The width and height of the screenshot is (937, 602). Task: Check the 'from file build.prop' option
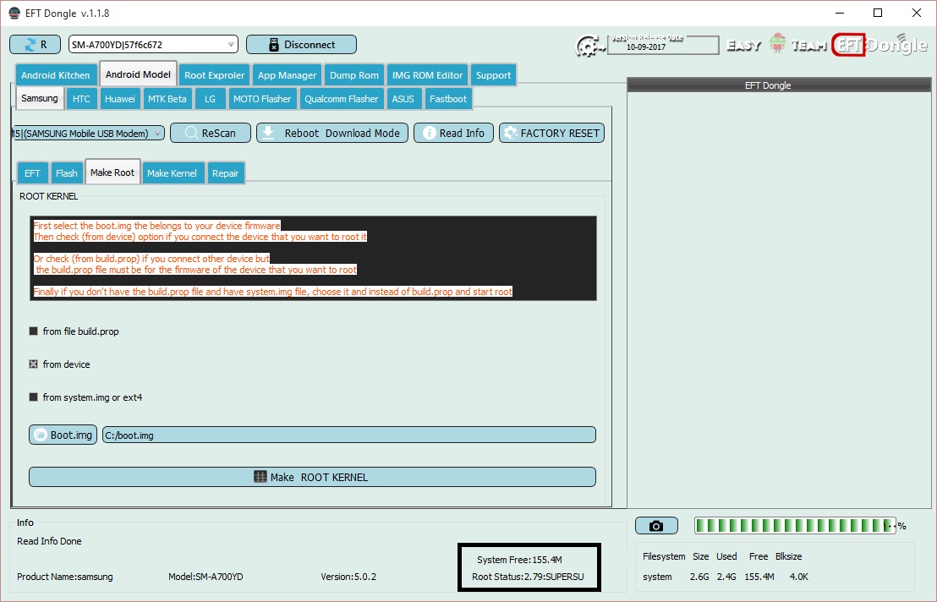point(34,331)
